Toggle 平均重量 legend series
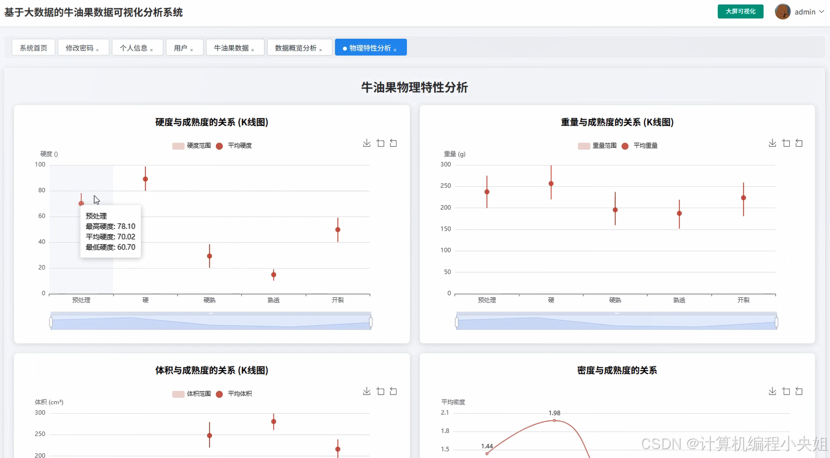 [x=640, y=146]
